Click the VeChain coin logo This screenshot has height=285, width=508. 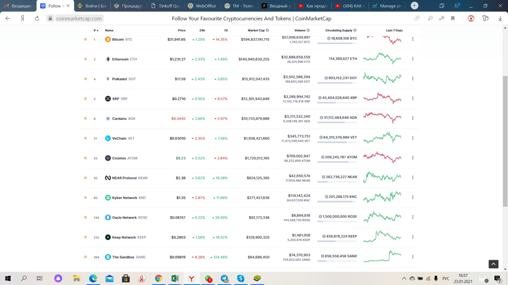click(108, 138)
